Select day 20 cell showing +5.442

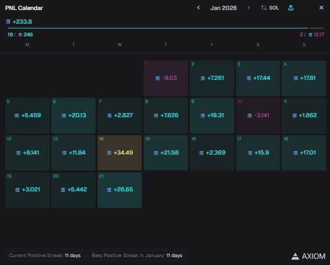coord(73,190)
